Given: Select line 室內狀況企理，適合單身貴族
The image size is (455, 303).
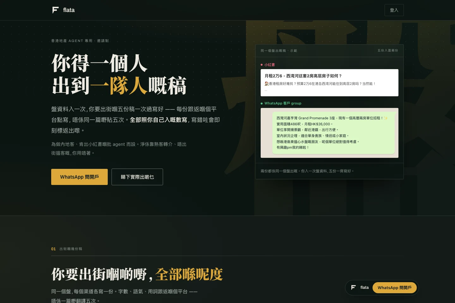Looking at the screenshot, I should pos(313,136).
